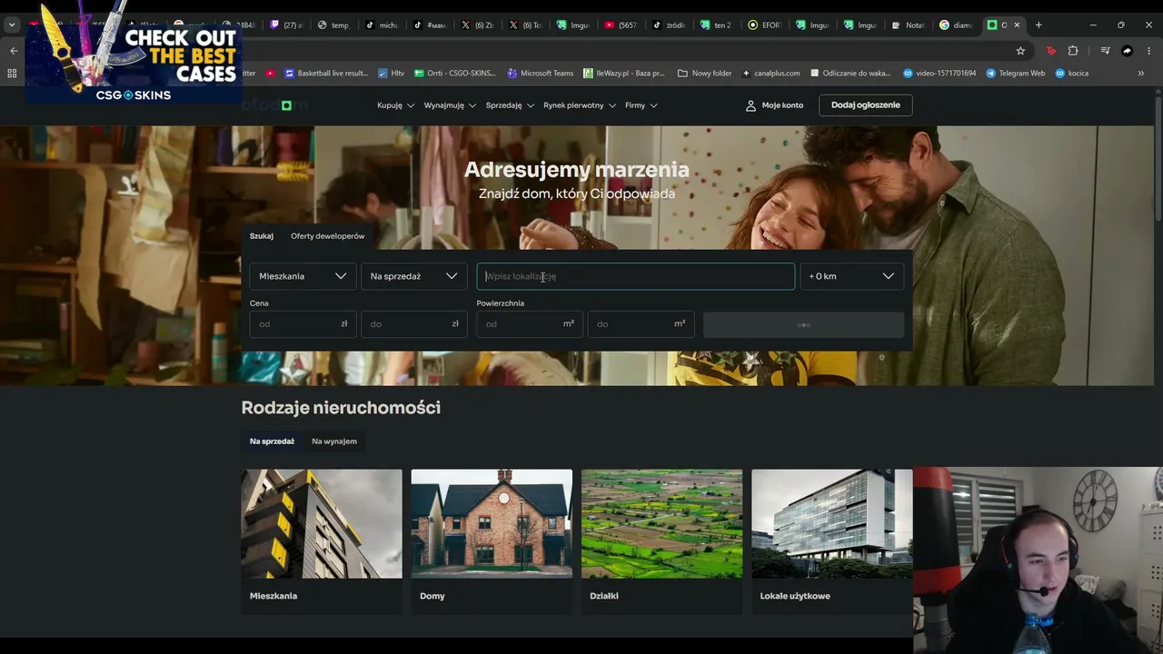
Task: Open the Nowy folder bookmarks folder
Action: click(704, 73)
